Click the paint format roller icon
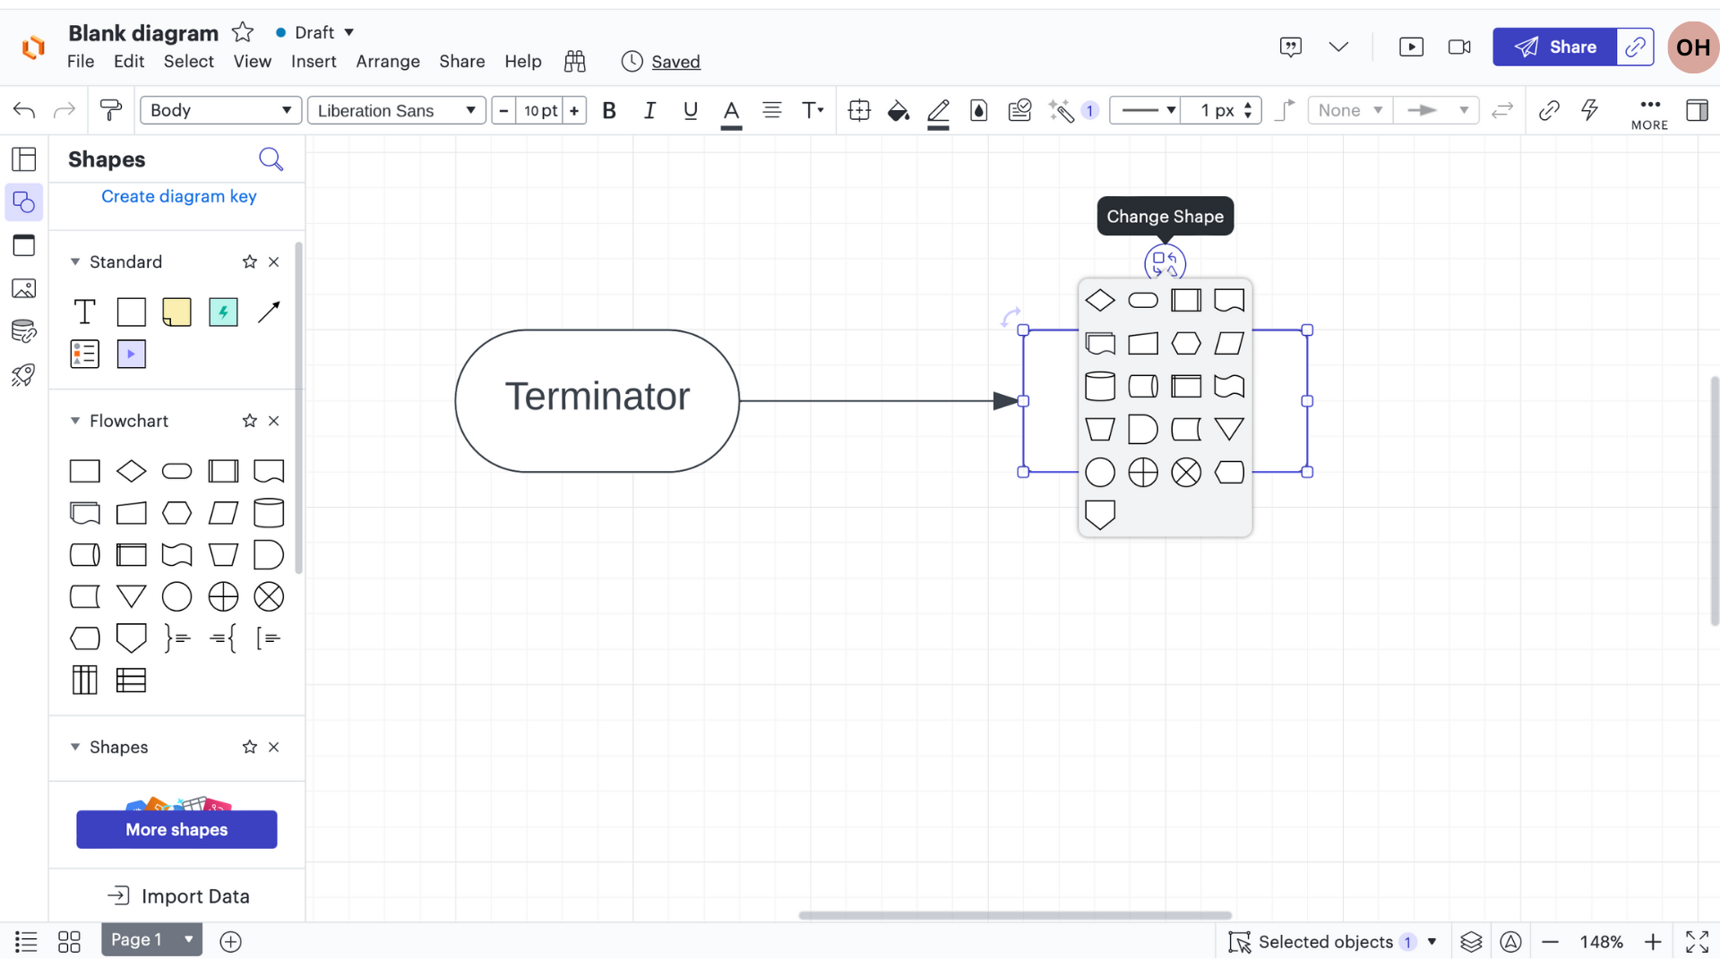This screenshot has height=967, width=1720. pyautogui.click(x=111, y=110)
